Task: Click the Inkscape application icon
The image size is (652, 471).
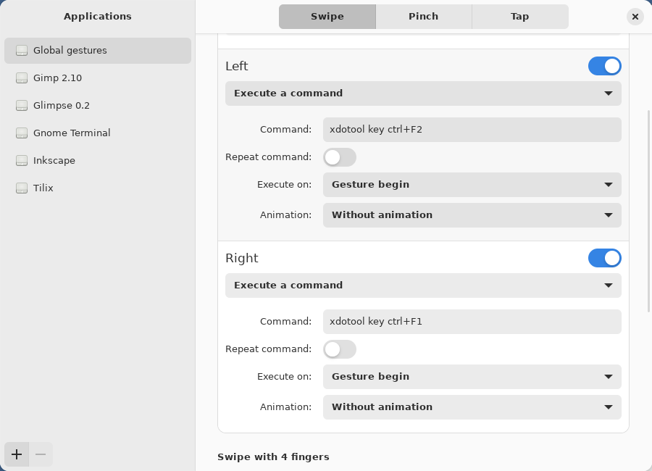Action: click(22, 161)
